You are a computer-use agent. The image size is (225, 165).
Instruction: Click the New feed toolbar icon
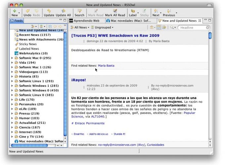pyautogui.click(x=15, y=11)
